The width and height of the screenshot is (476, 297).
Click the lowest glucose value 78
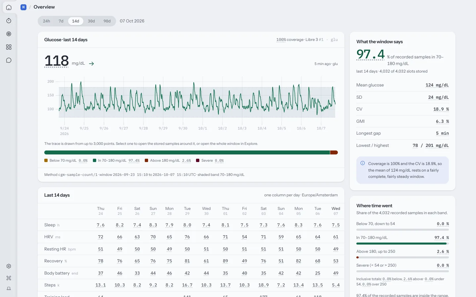pyautogui.click(x=415, y=146)
